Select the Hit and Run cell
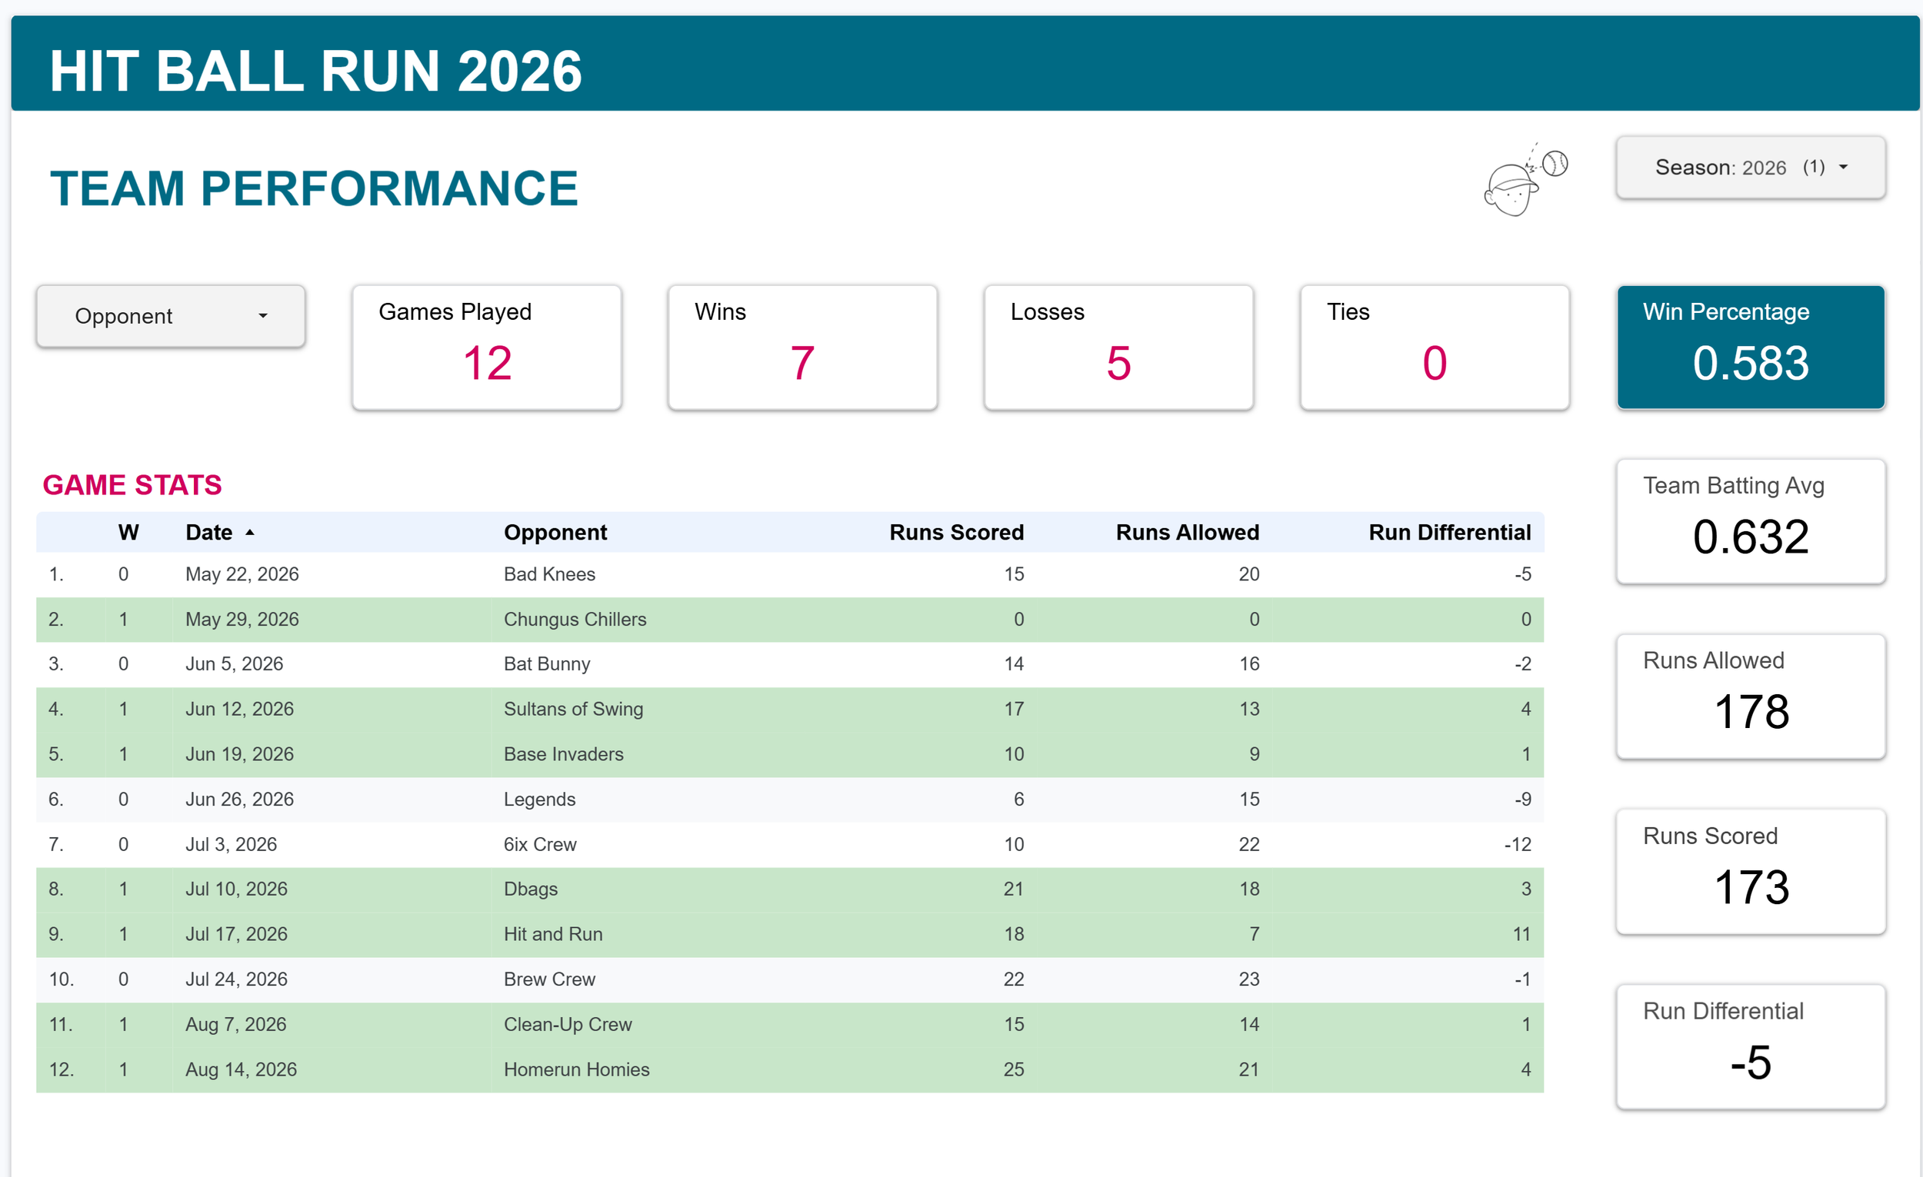Image resolution: width=1923 pixels, height=1177 pixels. point(553,934)
